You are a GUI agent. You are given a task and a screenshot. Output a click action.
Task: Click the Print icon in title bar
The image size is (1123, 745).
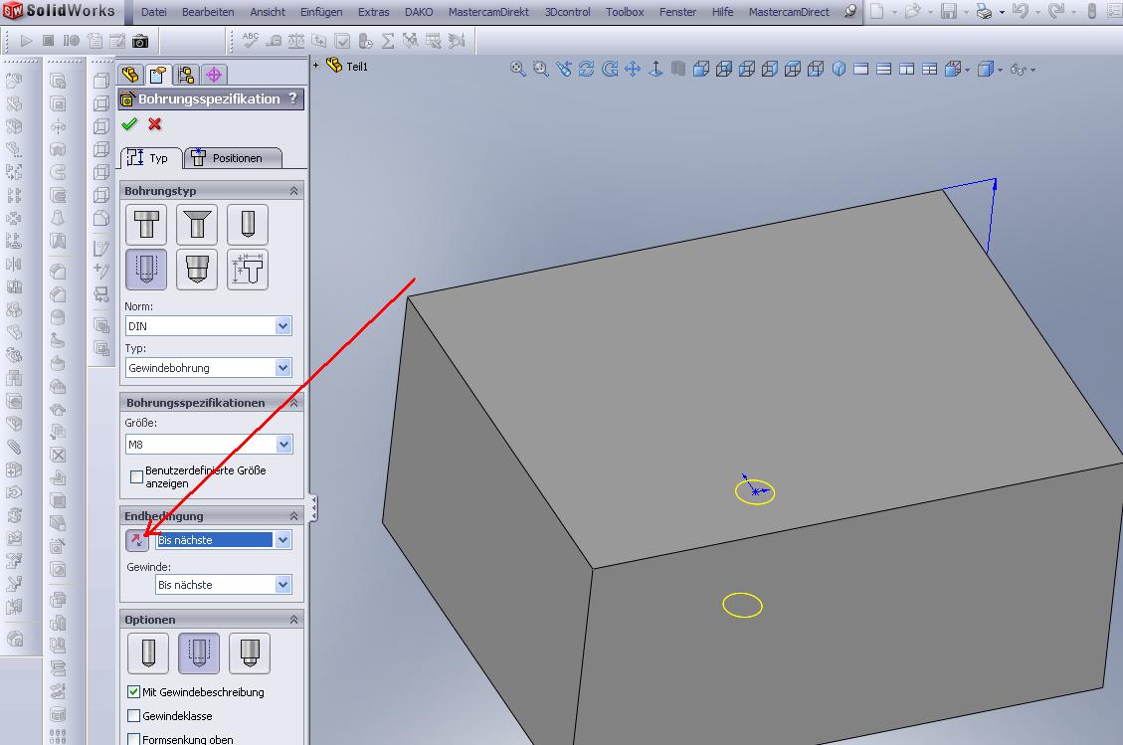(x=985, y=12)
